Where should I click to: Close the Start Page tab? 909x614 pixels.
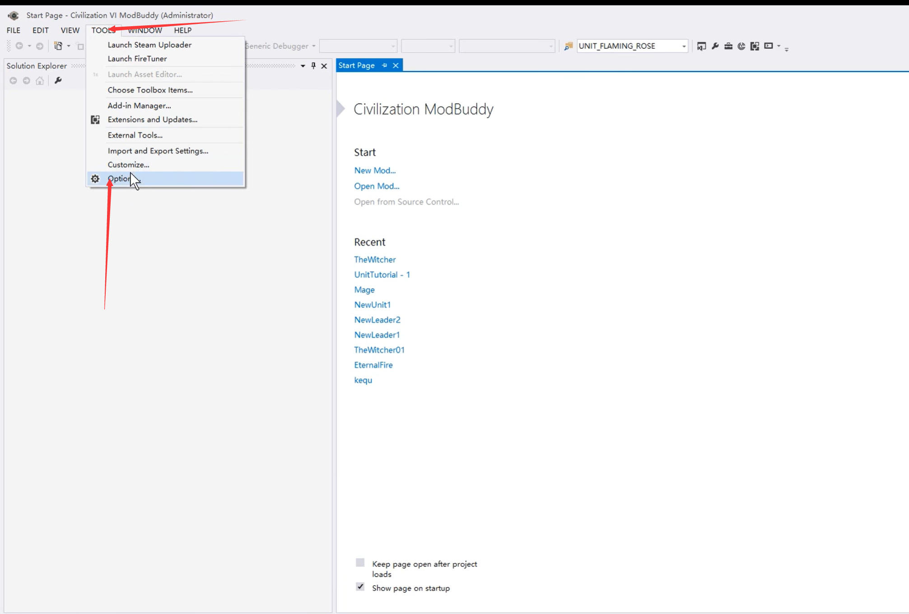tap(396, 65)
